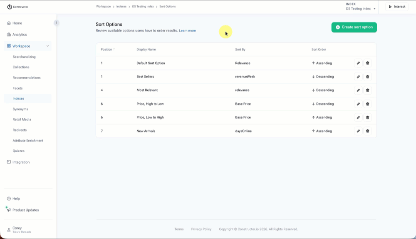Click the Workspace grid icon
The width and height of the screenshot is (416, 239).
coord(9,46)
